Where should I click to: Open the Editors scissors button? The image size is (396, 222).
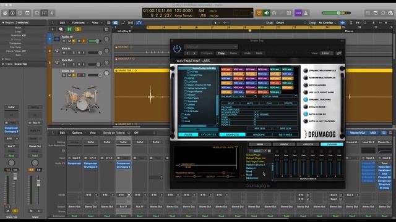52,13
